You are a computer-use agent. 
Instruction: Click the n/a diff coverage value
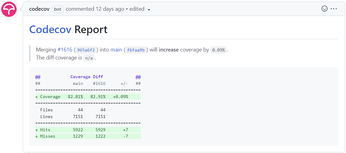pyautogui.click(x=89, y=58)
